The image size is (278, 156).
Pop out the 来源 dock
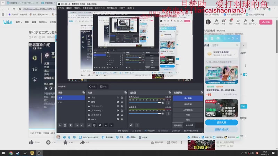coord(125,93)
